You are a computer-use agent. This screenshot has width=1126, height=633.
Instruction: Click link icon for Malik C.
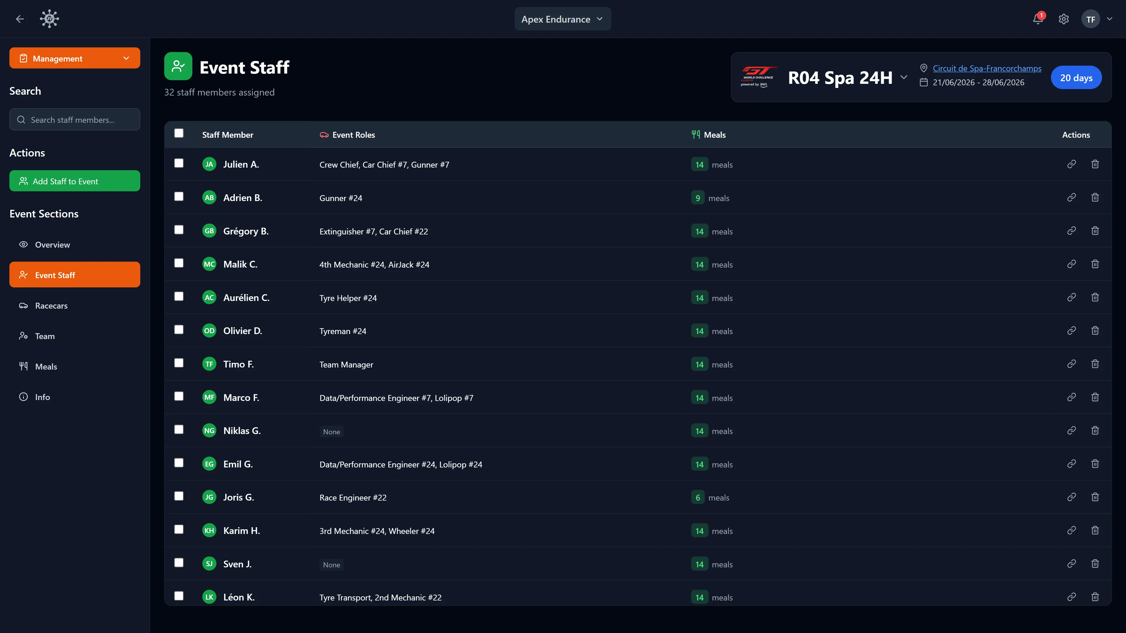(1071, 264)
